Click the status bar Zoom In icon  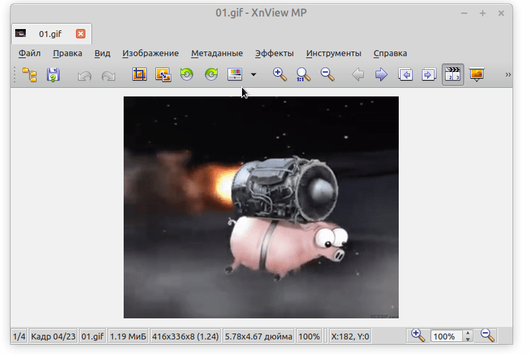click(x=417, y=336)
